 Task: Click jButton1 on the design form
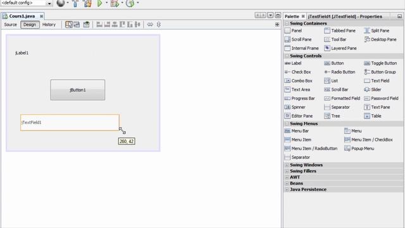pos(78,90)
